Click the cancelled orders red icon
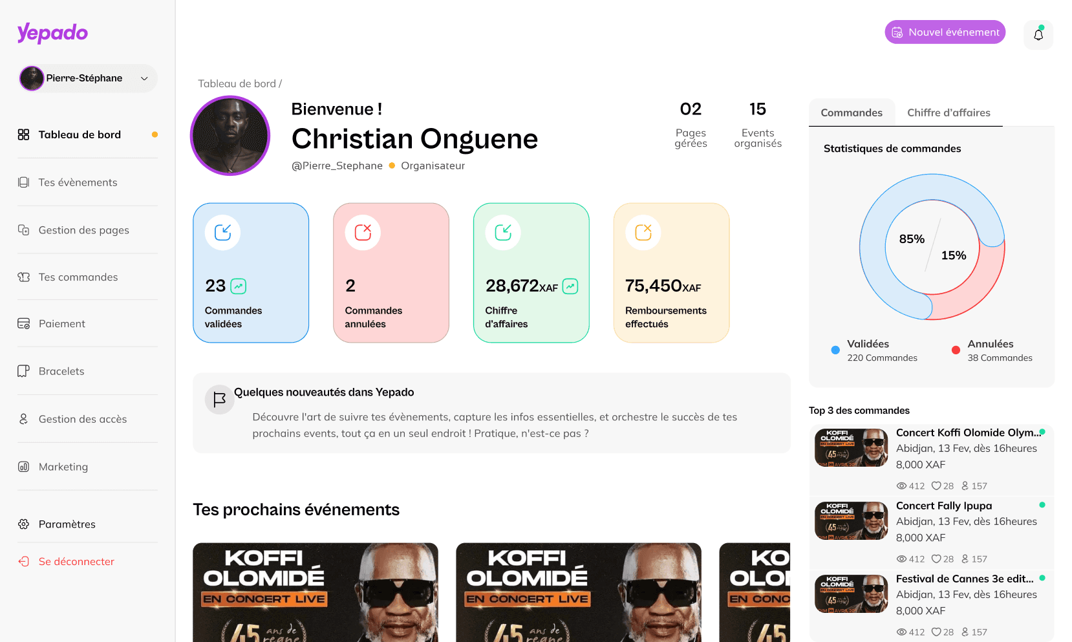 (x=363, y=232)
